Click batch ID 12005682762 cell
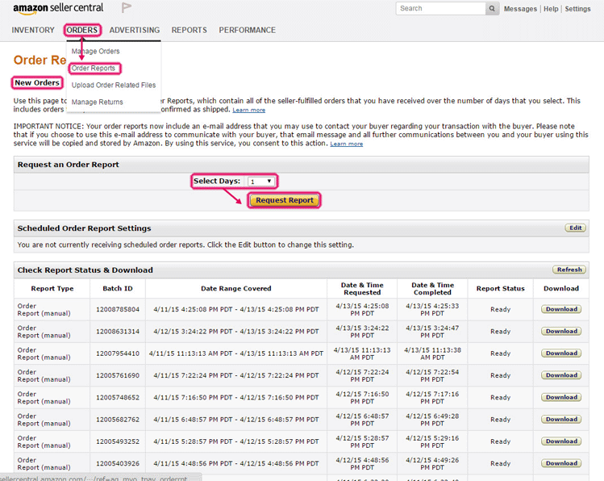 pyautogui.click(x=118, y=419)
